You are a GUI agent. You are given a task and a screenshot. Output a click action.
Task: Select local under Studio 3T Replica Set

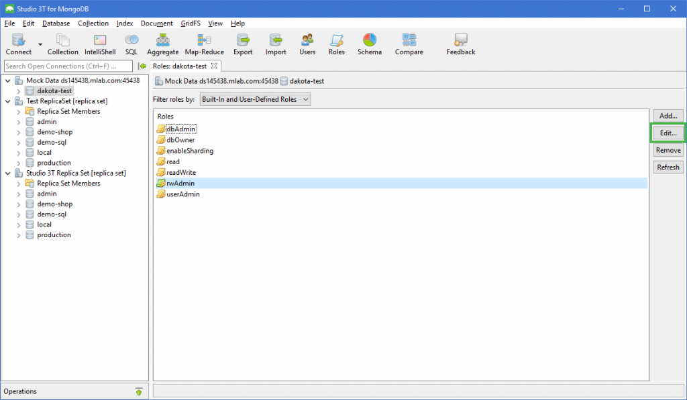(44, 224)
